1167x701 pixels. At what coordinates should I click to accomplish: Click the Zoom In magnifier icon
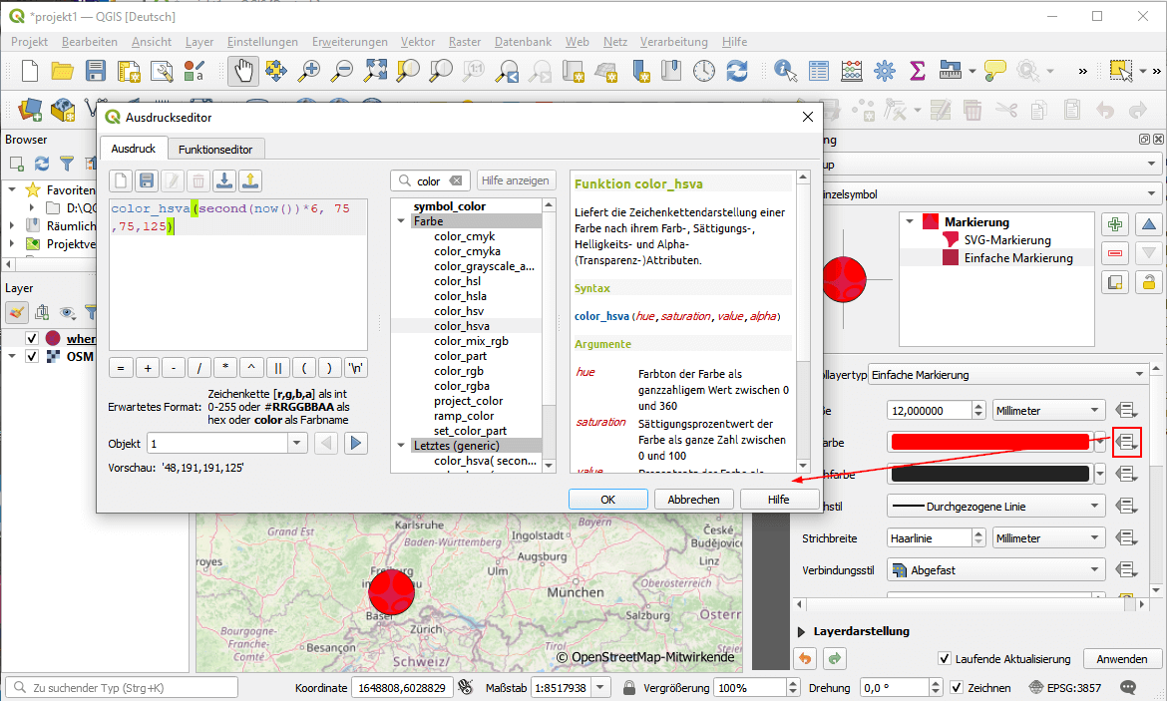click(310, 71)
